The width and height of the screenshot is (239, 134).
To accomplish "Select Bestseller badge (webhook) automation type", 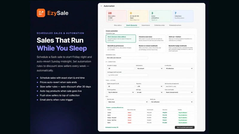I will tap(181, 48).
